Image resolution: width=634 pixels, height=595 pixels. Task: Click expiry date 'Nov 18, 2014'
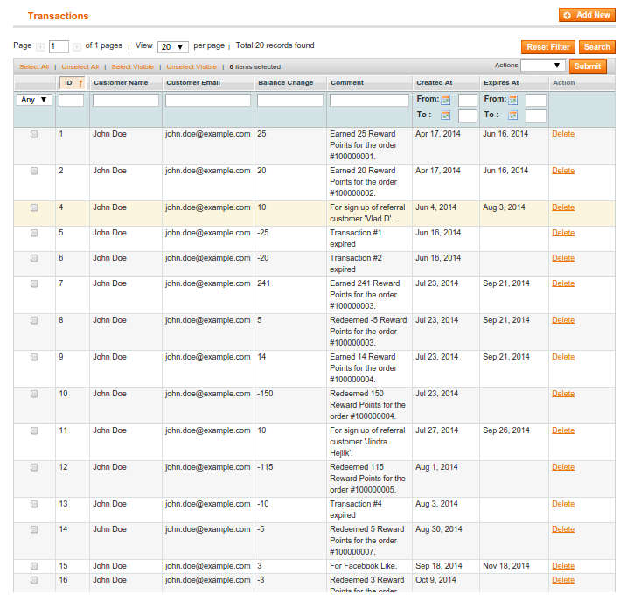tap(506, 566)
